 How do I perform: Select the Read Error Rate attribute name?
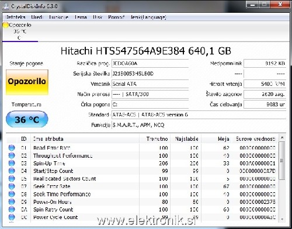point(51,148)
